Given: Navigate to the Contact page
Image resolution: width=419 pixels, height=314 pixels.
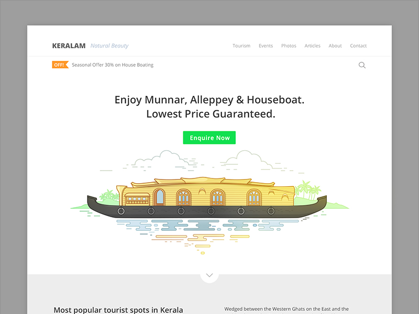Looking at the screenshot, I should tap(358, 46).
